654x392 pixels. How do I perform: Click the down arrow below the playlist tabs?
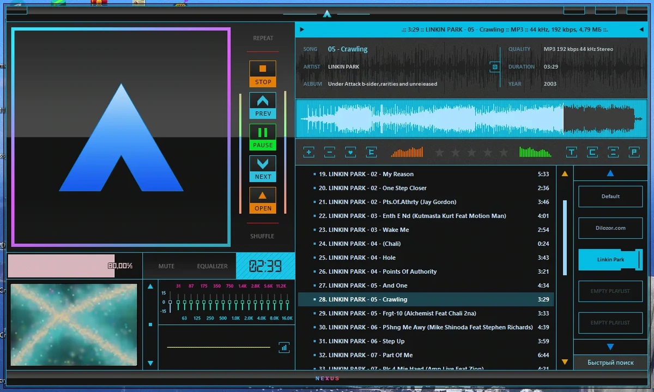(610, 347)
